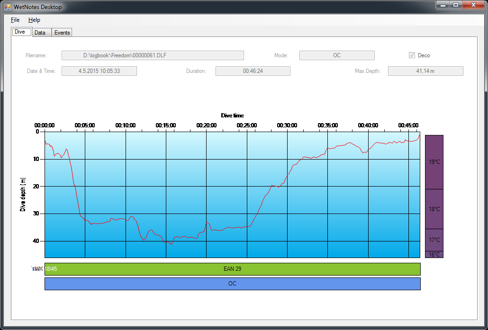Toggle the Deco checkbox
488x330 pixels.
pos(412,55)
